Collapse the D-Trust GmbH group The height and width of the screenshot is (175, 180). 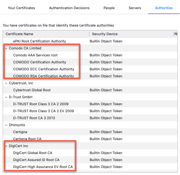tap(6, 97)
